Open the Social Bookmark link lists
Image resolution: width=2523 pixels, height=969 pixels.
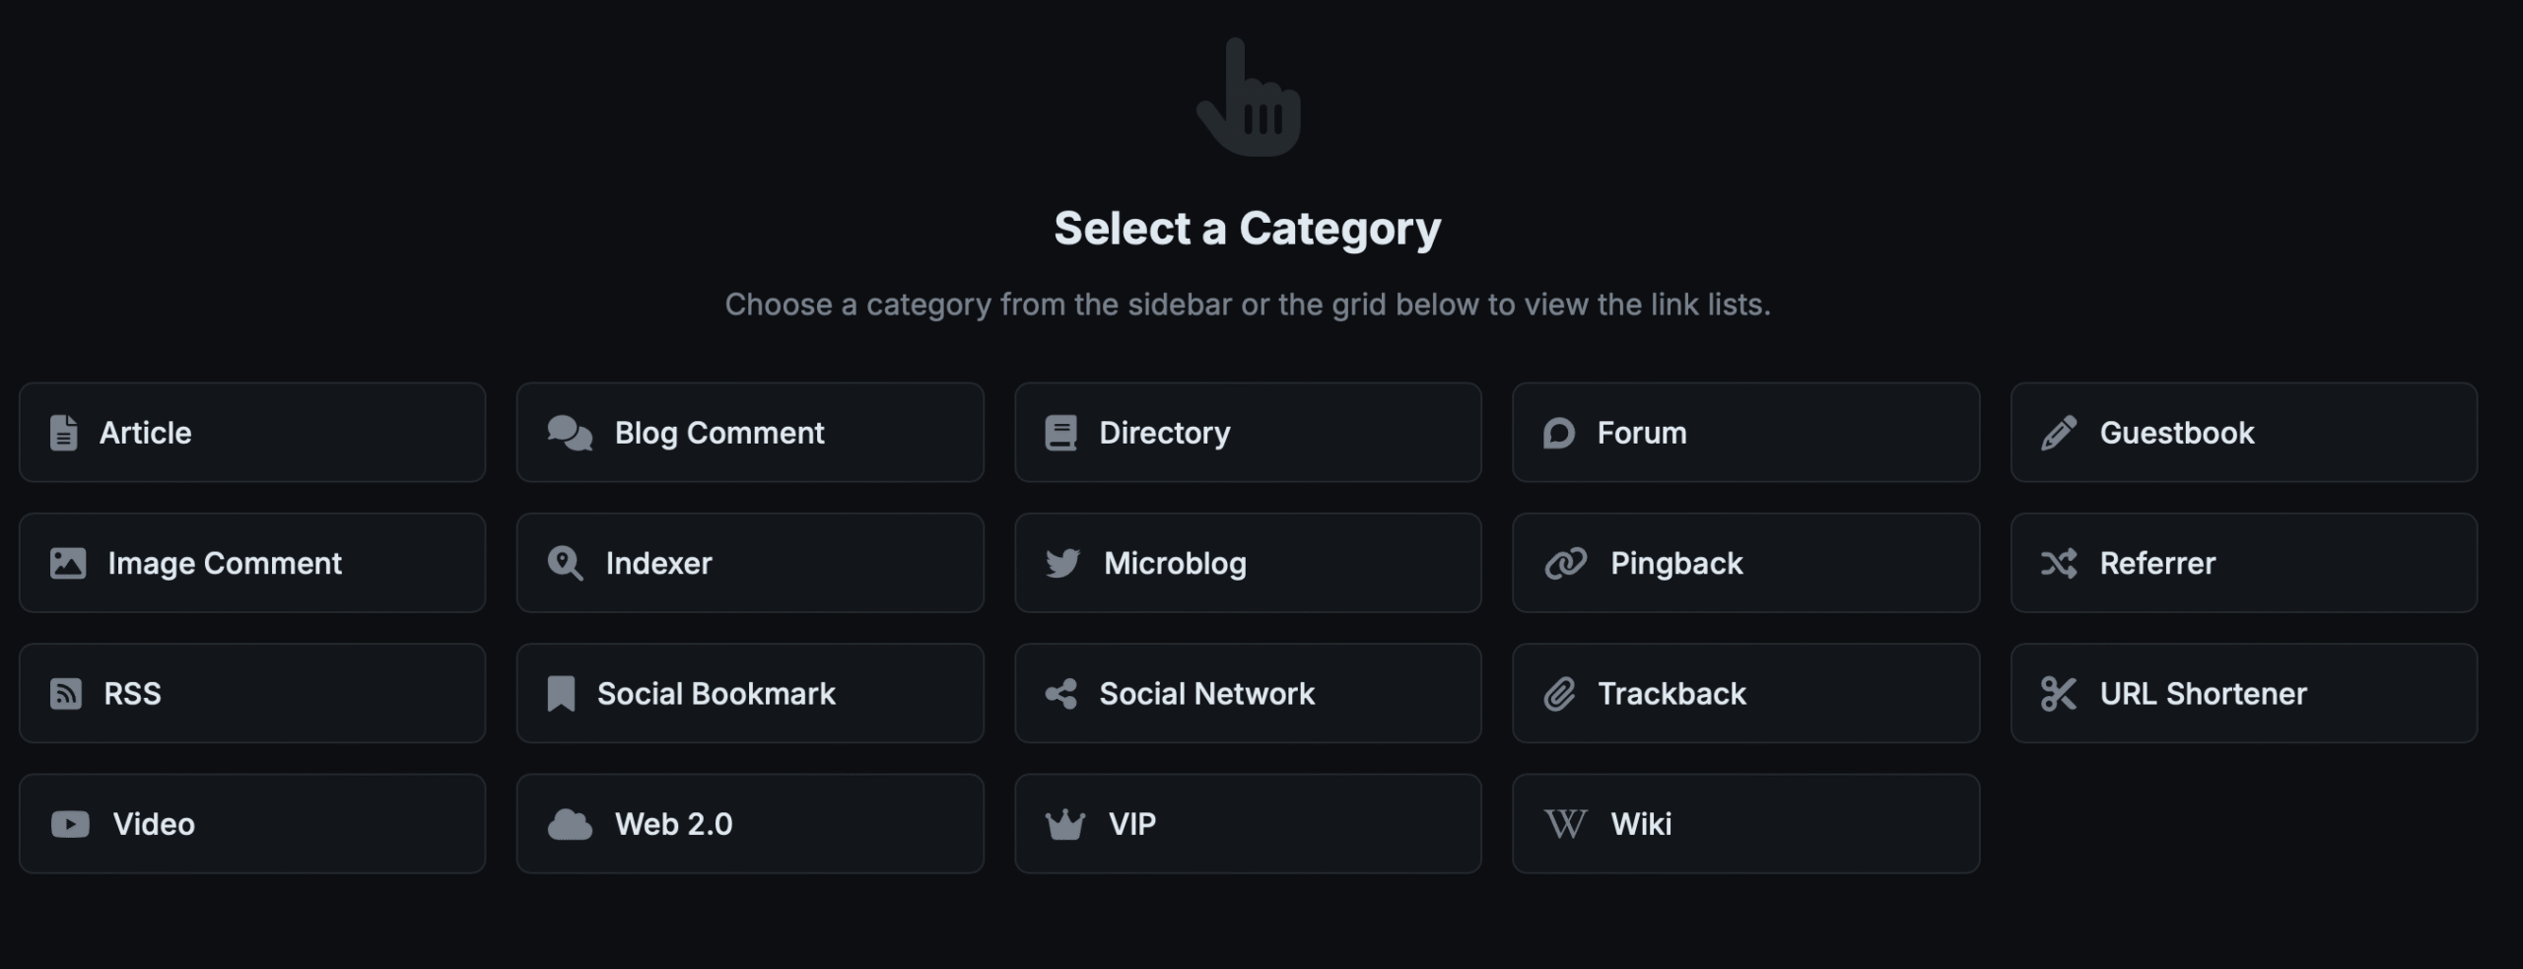[x=749, y=694]
